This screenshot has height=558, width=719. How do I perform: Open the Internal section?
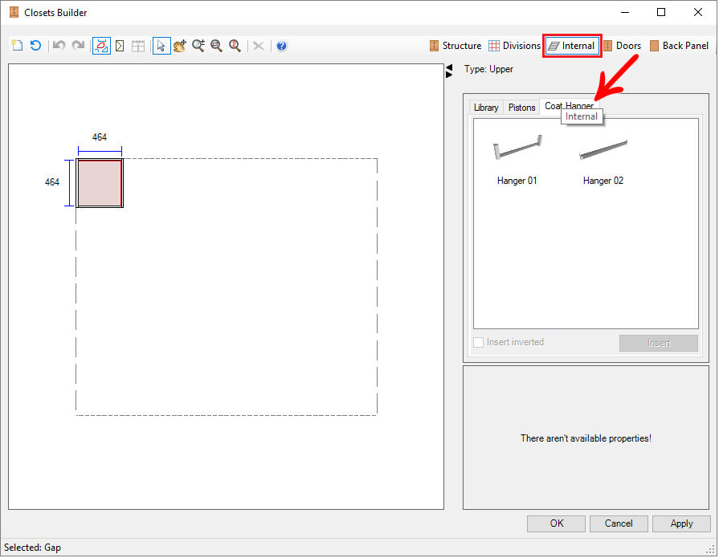(x=572, y=46)
